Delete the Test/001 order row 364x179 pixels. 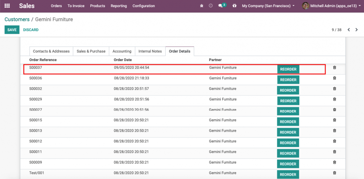(x=334, y=173)
